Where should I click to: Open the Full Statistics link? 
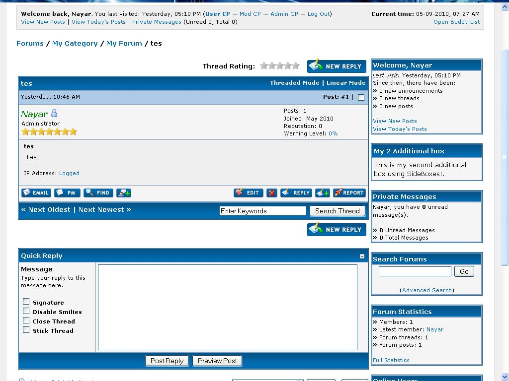coord(391,360)
